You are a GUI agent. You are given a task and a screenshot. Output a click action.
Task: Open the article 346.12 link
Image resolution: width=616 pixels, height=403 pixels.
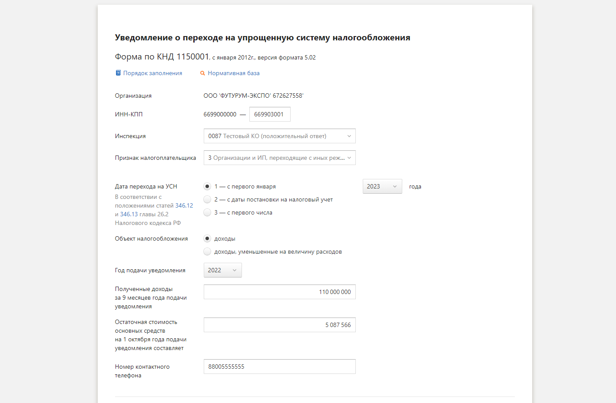point(184,205)
